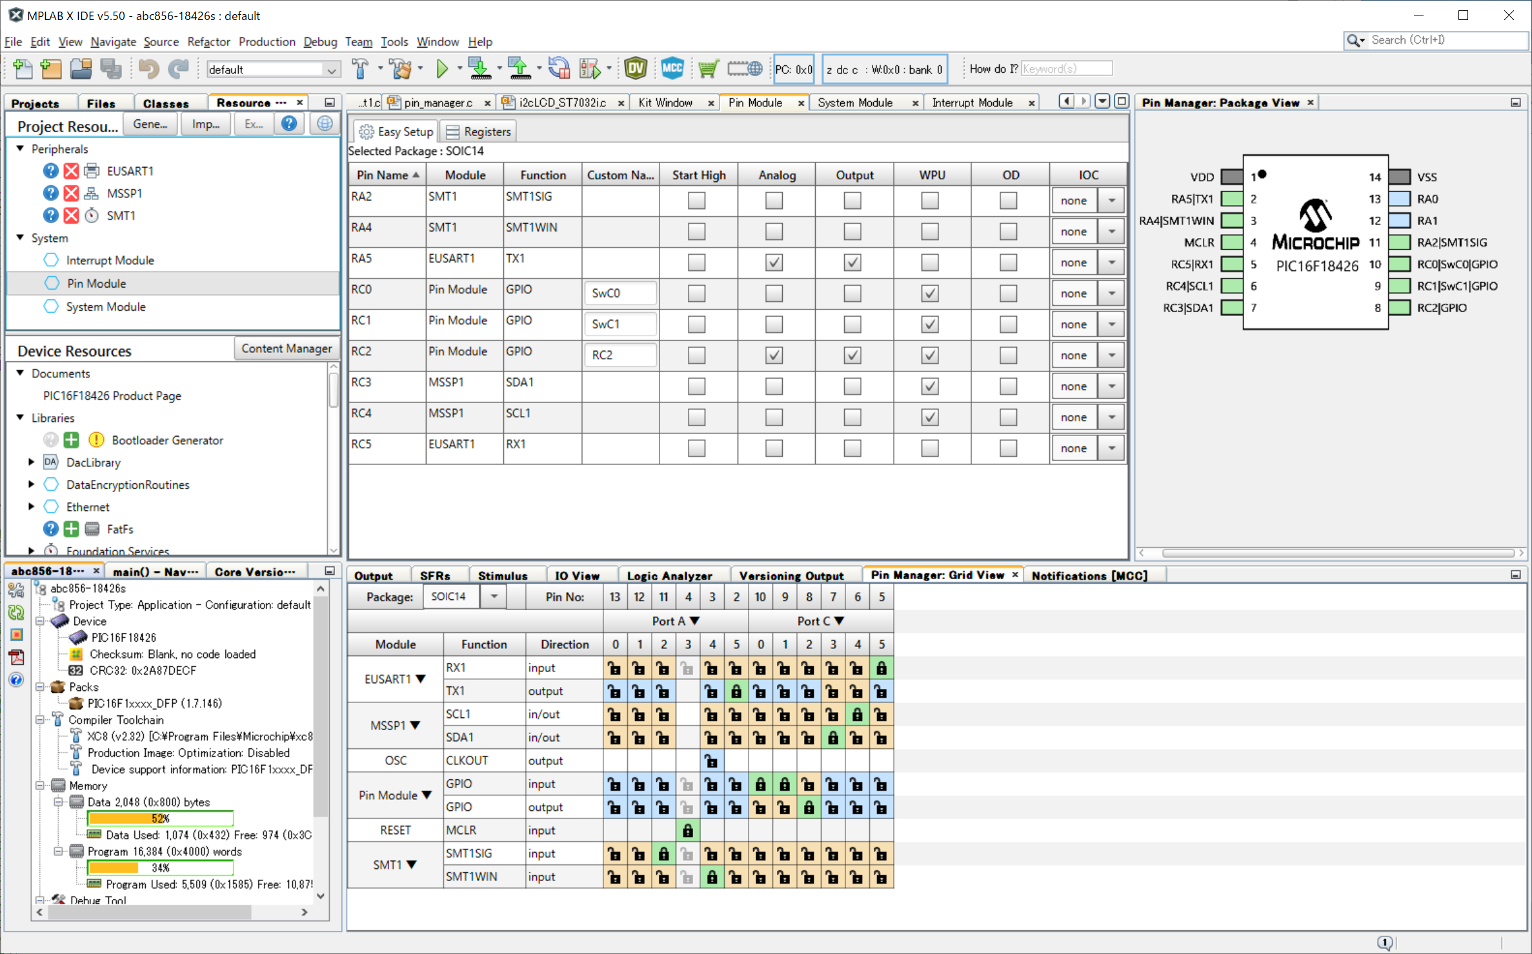Screen dimensions: 1532x954
Task: Click the PDF icon in dashboard sidebar
Action: click(x=16, y=657)
